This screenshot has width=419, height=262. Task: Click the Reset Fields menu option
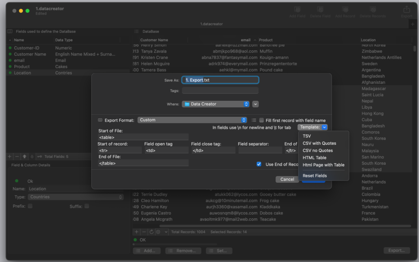click(x=315, y=176)
